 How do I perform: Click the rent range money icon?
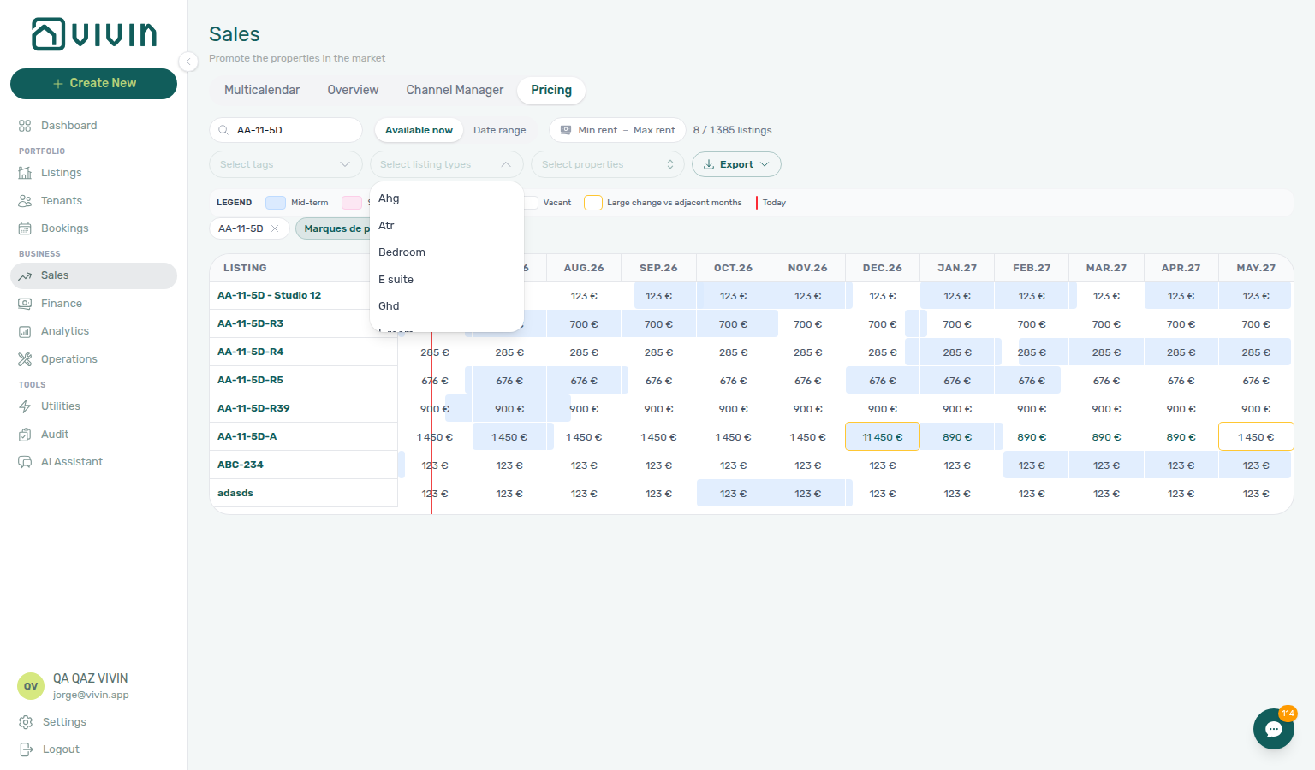click(x=566, y=130)
